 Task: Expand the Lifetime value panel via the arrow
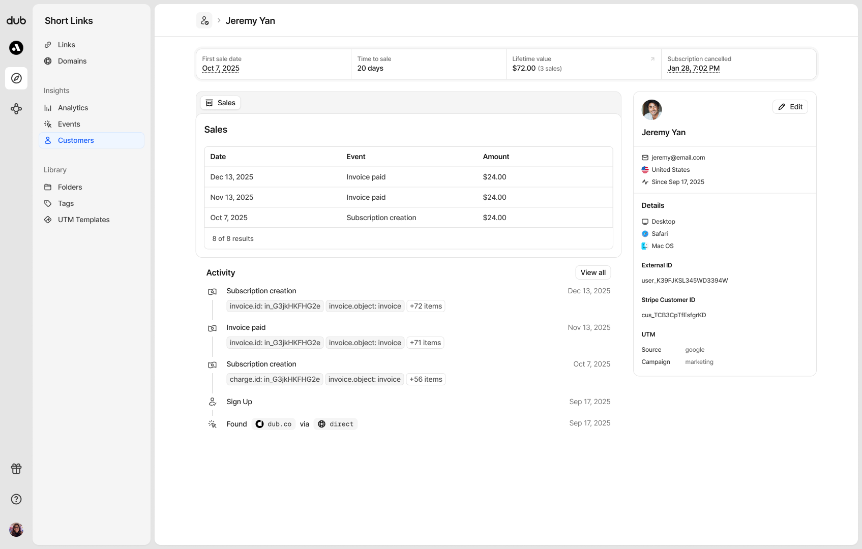point(652,59)
